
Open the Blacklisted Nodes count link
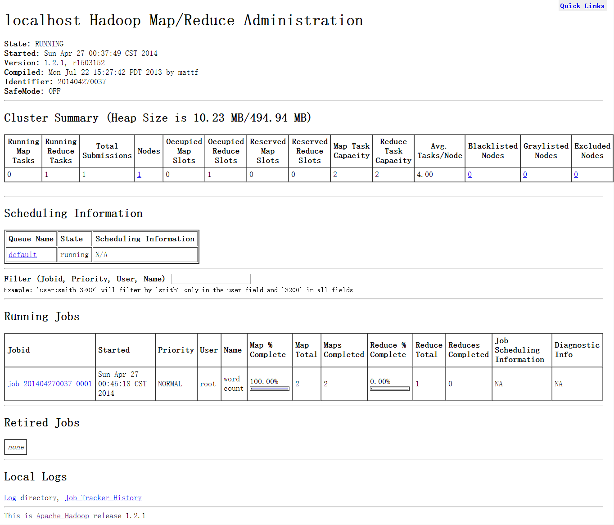point(470,175)
